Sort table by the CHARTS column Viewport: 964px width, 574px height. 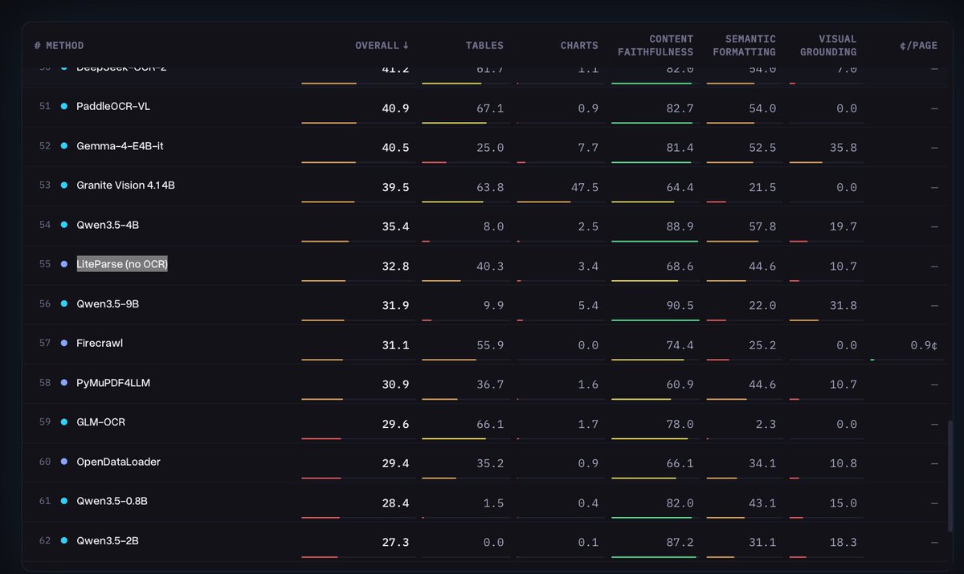tap(579, 46)
